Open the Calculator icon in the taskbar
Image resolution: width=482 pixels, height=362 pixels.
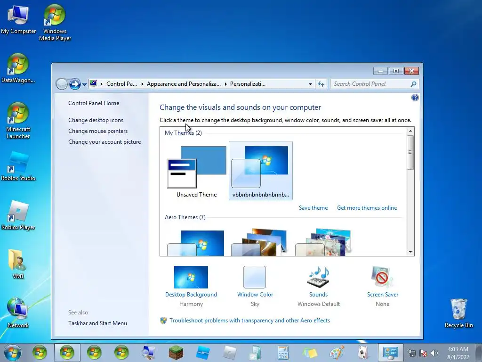click(x=283, y=353)
